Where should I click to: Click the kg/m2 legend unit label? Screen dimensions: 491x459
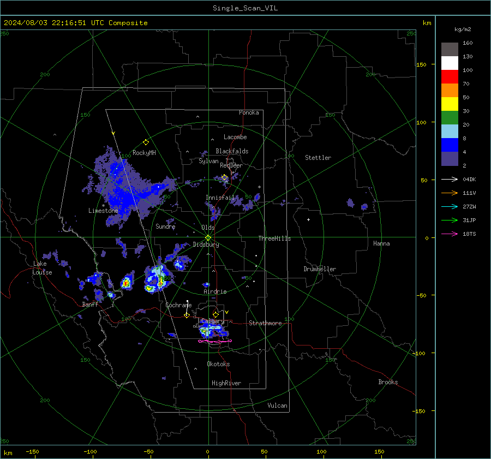click(463, 29)
